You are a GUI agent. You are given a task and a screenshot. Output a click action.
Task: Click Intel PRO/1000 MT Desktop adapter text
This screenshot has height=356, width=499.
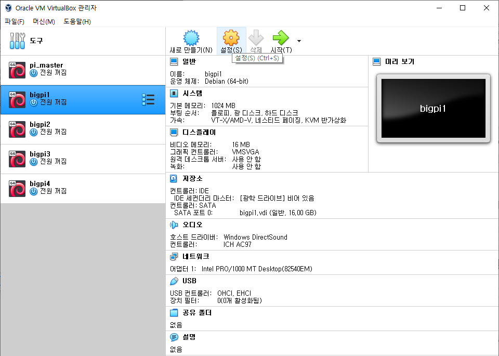[x=257, y=269]
